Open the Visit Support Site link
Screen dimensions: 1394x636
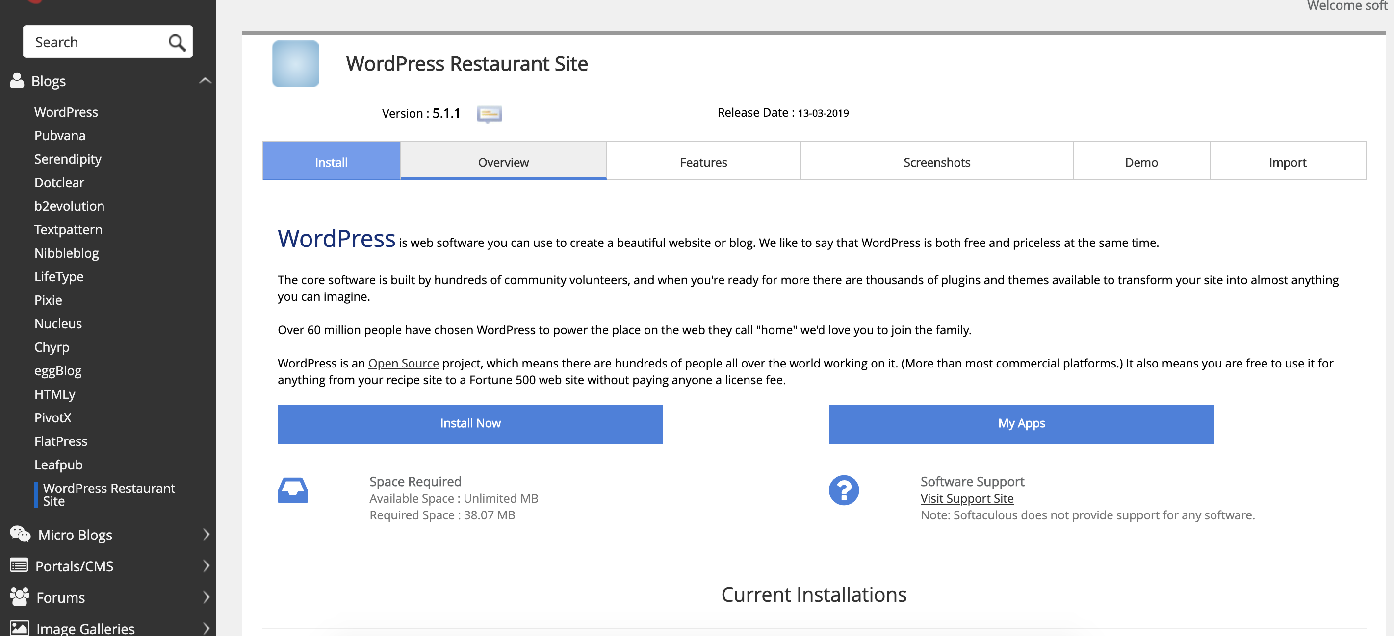[967, 498]
